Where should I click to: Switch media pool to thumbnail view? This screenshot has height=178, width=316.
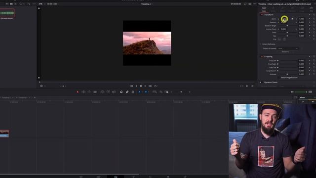click(x=11, y=4)
